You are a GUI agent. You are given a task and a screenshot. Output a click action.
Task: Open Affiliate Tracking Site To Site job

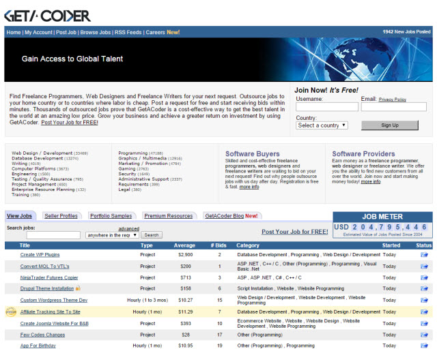50,311
